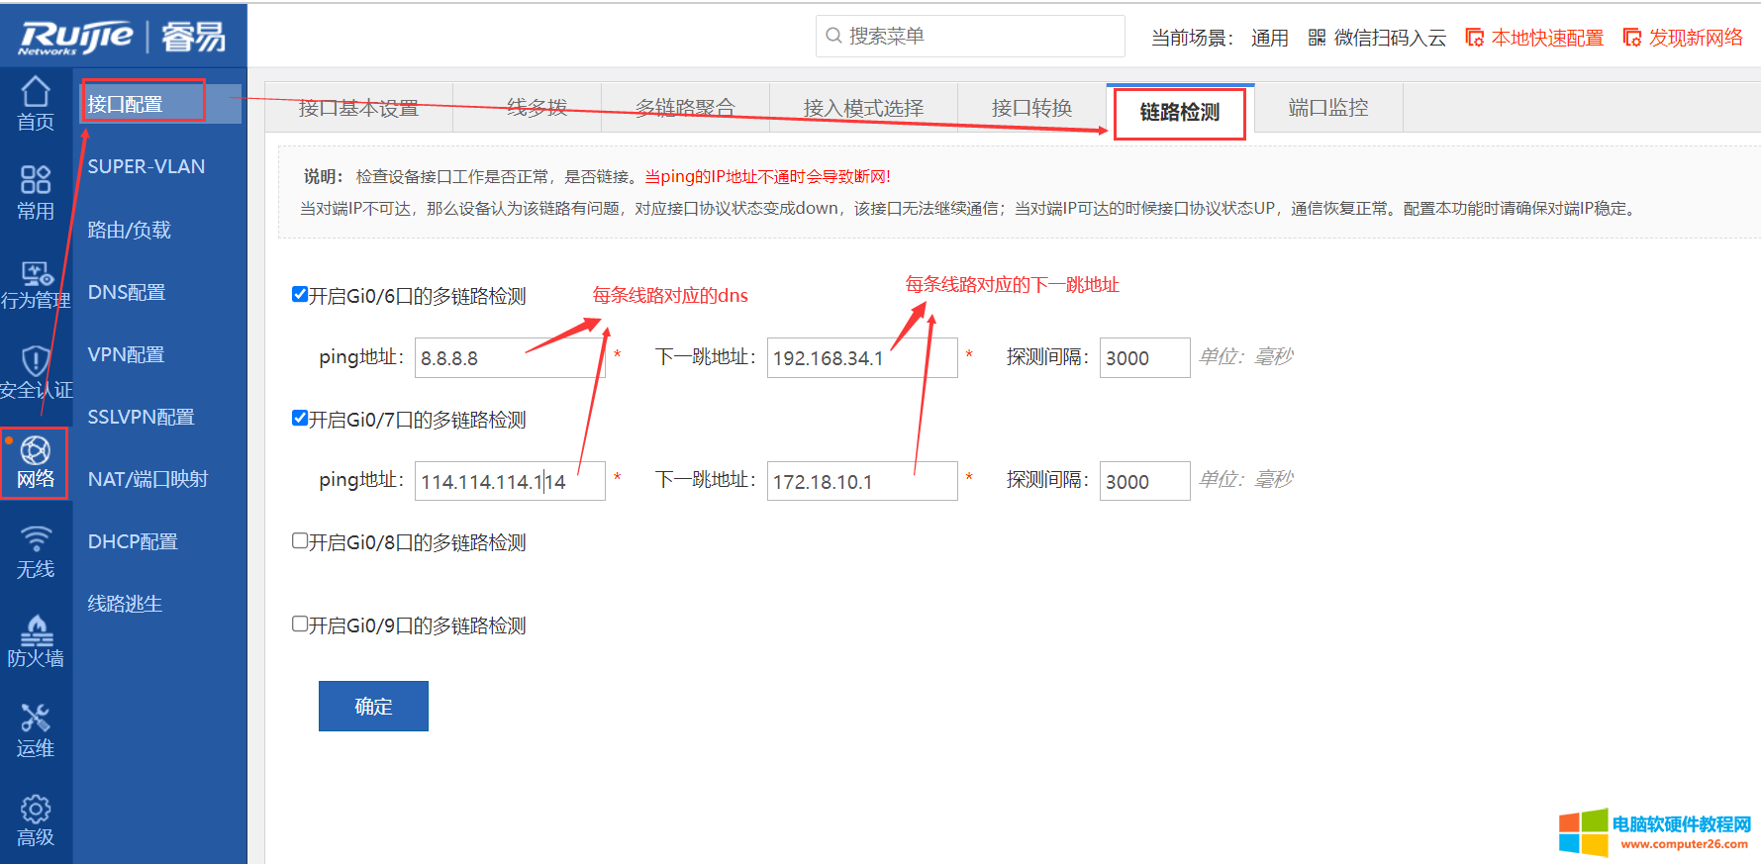Click Gi0/7 ping地址 field 114.114.114.114
The width and height of the screenshot is (1761, 864).
510,481
